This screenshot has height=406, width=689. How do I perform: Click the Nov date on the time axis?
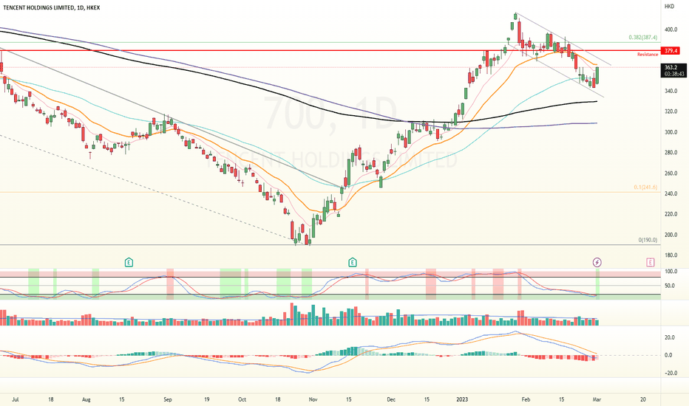coord(313,400)
